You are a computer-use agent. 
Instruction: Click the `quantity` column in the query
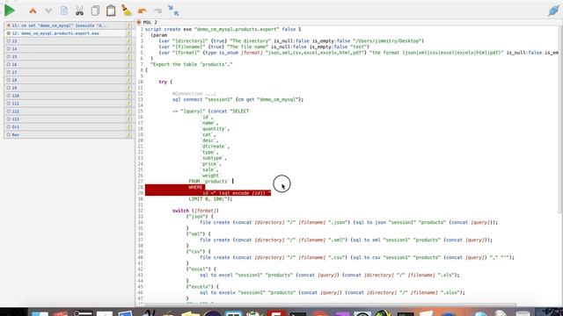(215, 129)
